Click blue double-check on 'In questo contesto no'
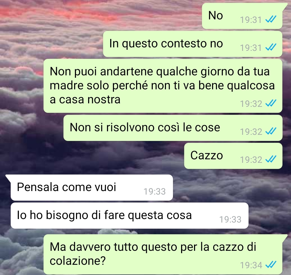The width and height of the screenshot is (291, 275). coord(271,47)
